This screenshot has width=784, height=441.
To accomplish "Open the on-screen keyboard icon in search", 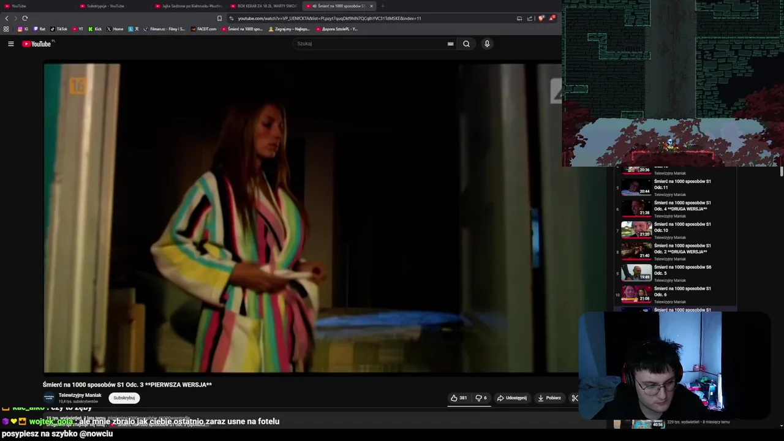I will pos(450,43).
